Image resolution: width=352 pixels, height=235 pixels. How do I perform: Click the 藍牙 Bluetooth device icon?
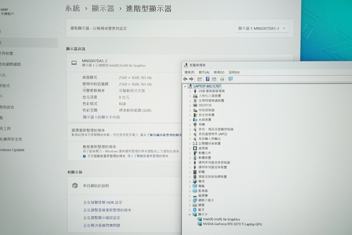click(x=195, y=209)
